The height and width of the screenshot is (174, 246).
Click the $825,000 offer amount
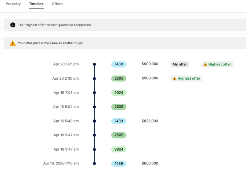(150, 121)
